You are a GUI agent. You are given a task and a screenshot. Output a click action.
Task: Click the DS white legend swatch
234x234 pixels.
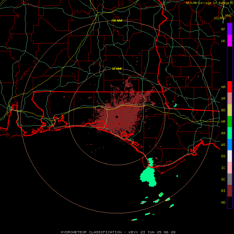click(x=230, y=156)
